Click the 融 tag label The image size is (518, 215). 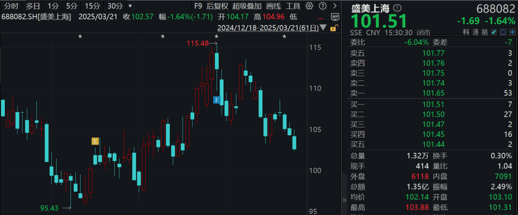[x=484, y=32]
